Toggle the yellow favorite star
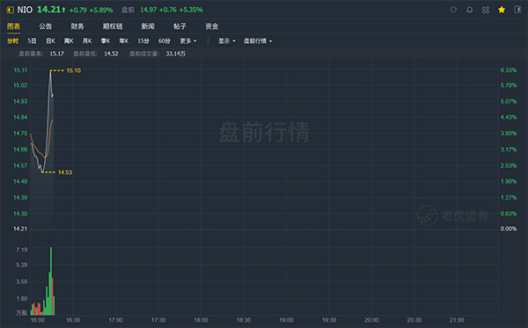The width and height of the screenshot is (528, 328). tap(502, 10)
